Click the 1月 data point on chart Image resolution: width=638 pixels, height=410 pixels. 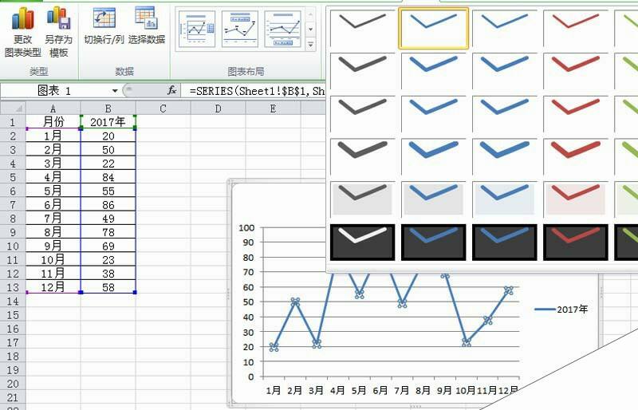(x=274, y=347)
